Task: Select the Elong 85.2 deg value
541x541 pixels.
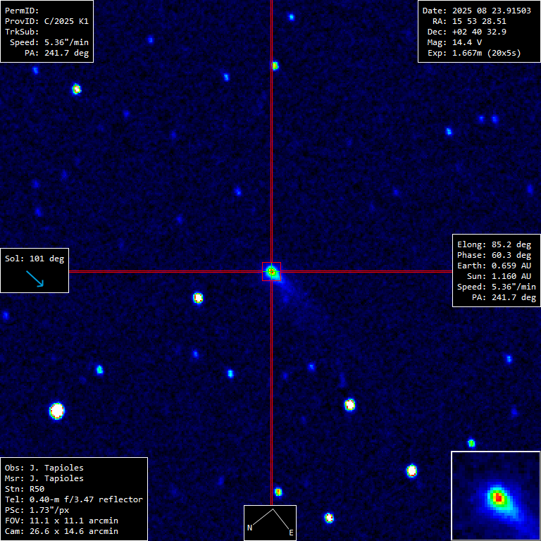Action: point(494,244)
